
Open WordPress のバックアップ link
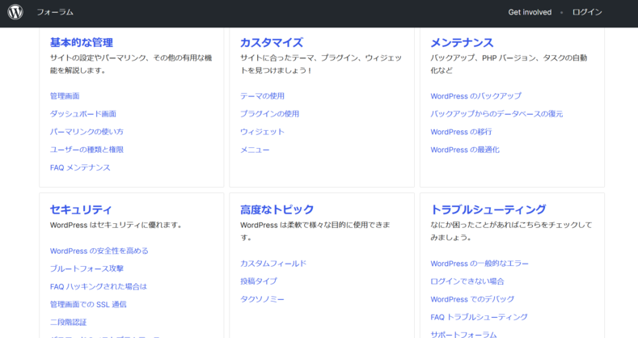[475, 96]
